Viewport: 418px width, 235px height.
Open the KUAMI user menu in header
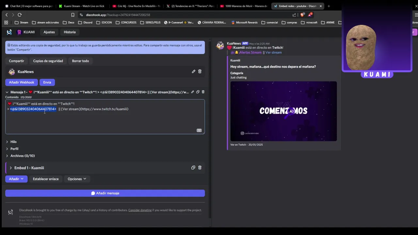(x=26, y=32)
